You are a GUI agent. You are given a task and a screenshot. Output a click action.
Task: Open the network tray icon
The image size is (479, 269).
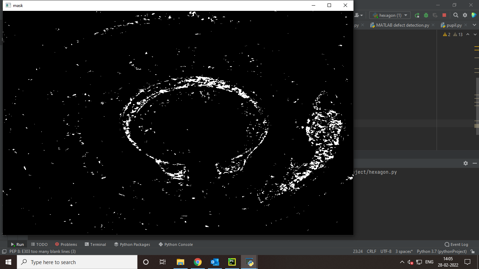pyautogui.click(x=419, y=262)
